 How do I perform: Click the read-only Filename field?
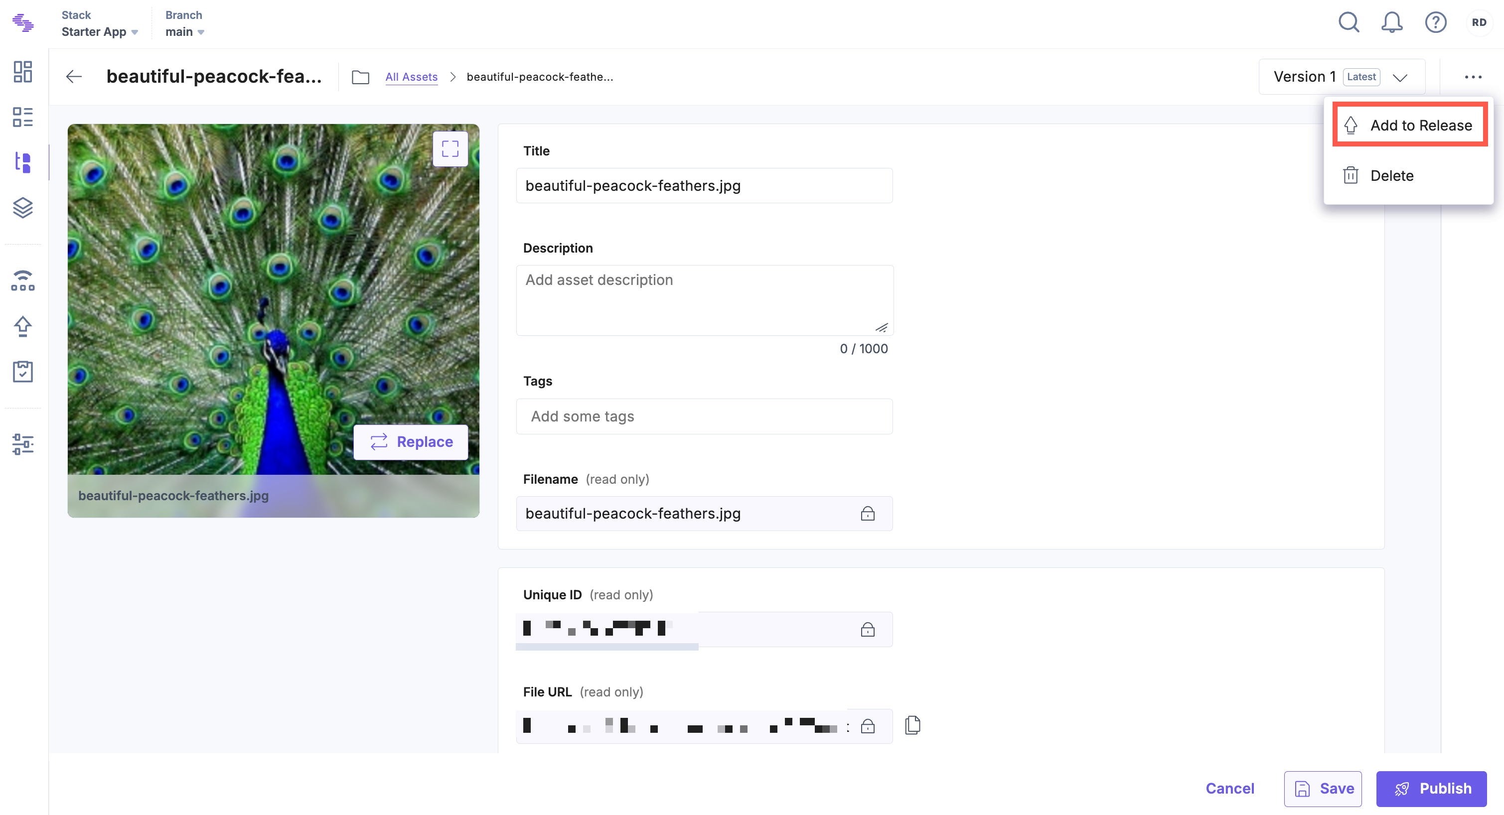coord(704,513)
